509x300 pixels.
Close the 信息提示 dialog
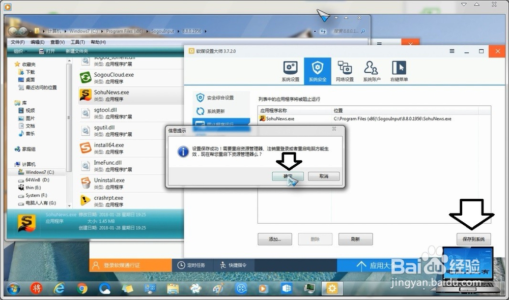(x=334, y=129)
